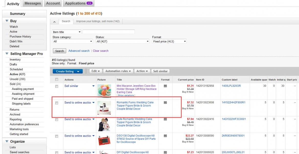The image size is (299, 154).
Task: Click format icon in Mini Macaron row
Action: [165, 86]
